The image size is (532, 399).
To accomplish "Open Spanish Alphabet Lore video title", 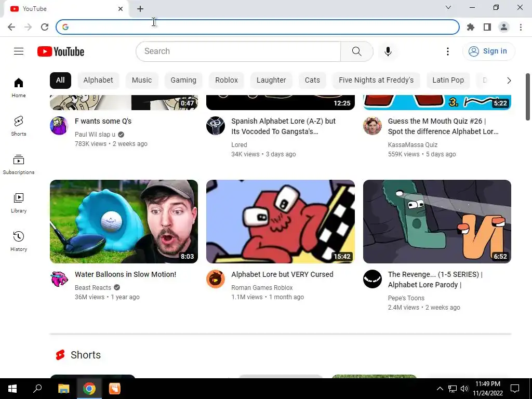I will point(283,126).
